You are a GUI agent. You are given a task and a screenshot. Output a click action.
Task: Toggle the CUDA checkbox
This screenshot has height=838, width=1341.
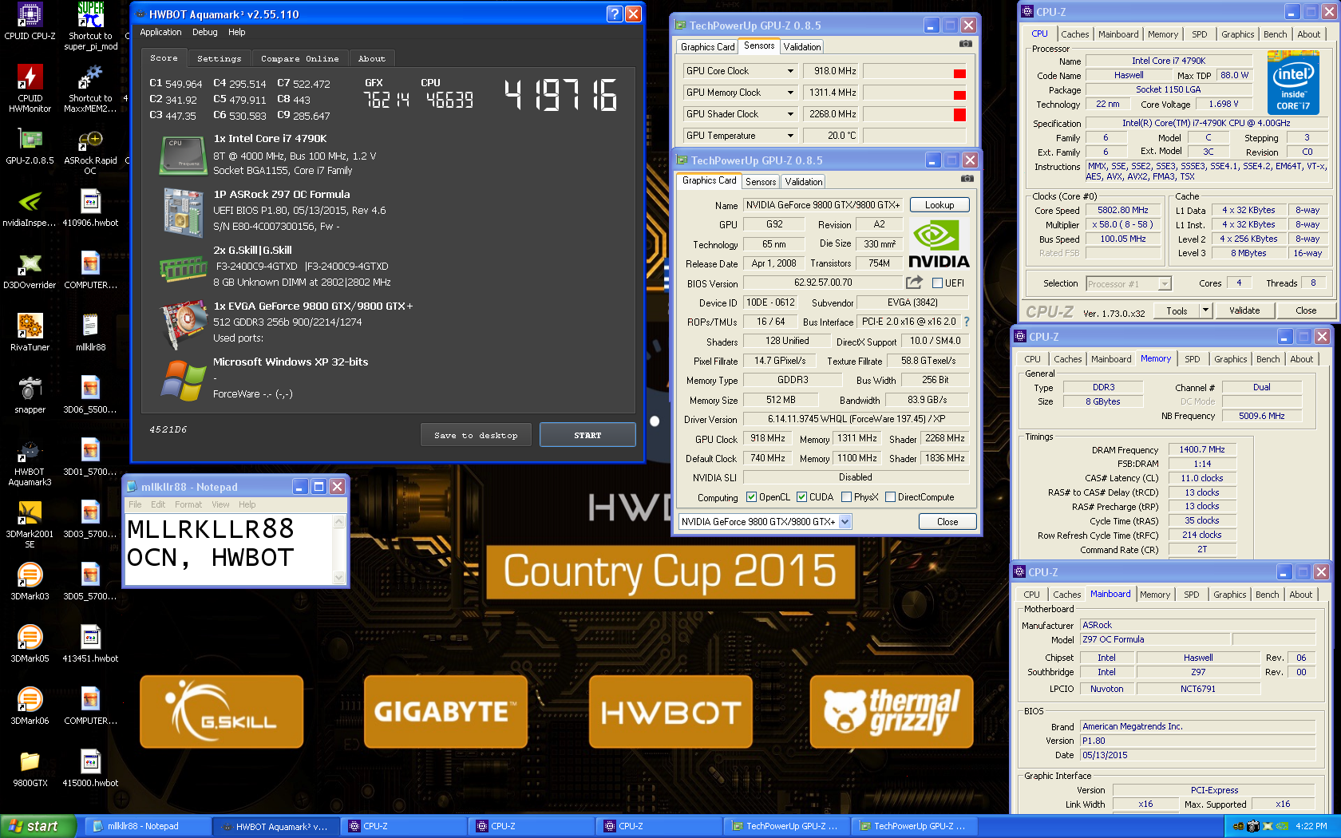(802, 497)
